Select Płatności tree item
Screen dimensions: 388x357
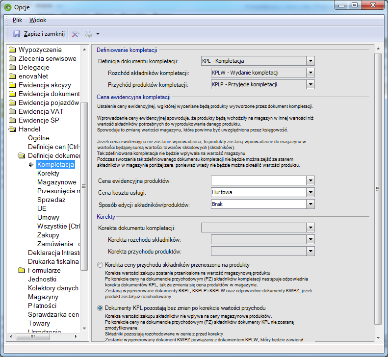coord(42,306)
